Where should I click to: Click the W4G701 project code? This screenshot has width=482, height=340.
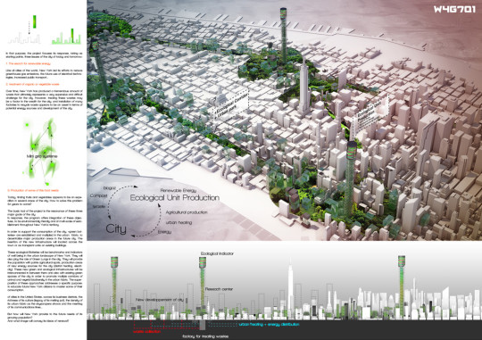click(454, 10)
